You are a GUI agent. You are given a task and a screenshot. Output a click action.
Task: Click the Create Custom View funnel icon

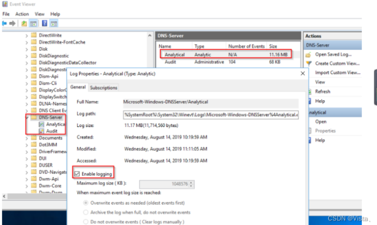coord(308,63)
